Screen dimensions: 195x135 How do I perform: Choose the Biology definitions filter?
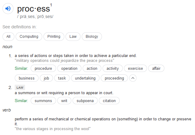[x=92, y=37]
